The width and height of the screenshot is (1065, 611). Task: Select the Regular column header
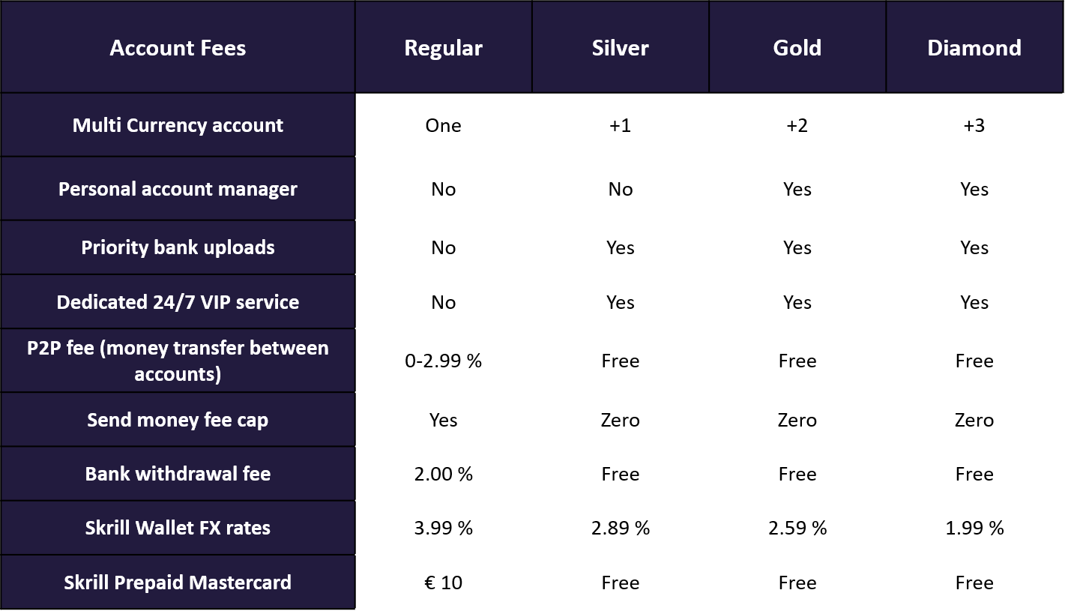pos(443,48)
